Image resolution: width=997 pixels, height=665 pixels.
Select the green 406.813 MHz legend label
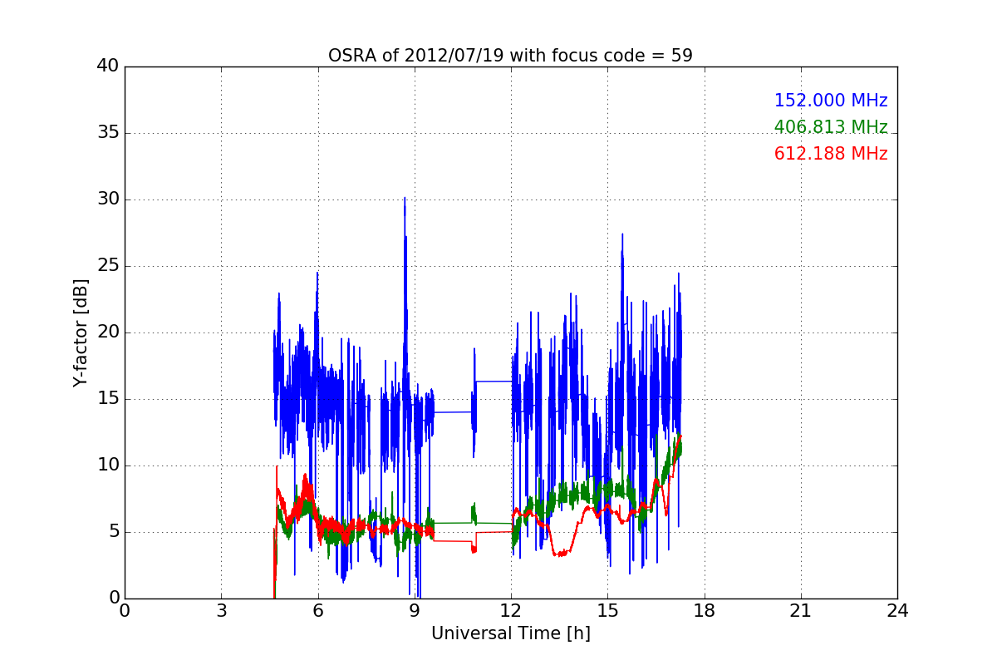click(x=831, y=127)
